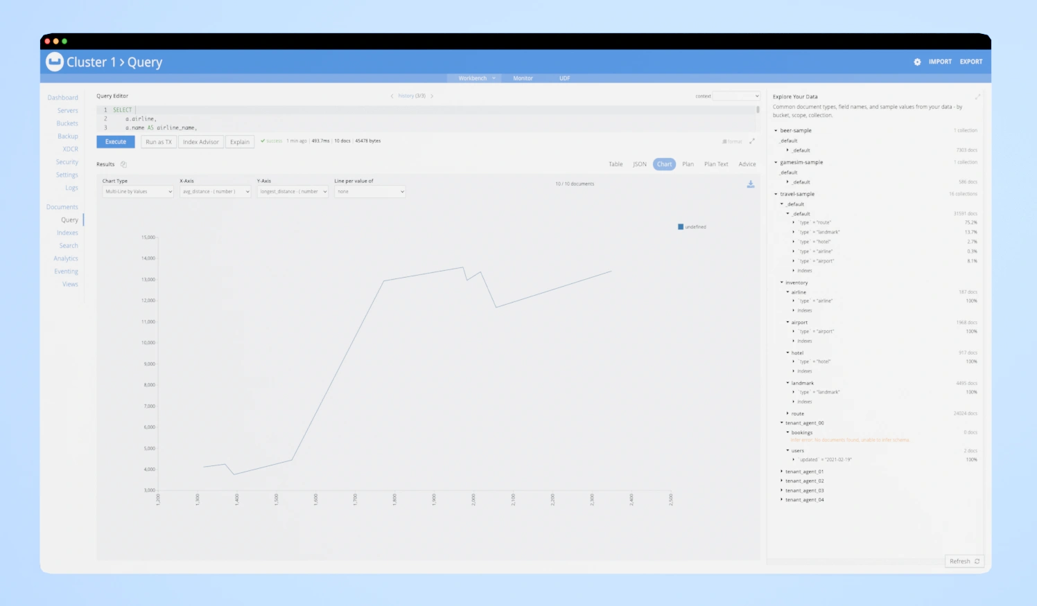This screenshot has height=606, width=1037.
Task: Open the X-Axis field dropdown
Action: click(x=215, y=192)
